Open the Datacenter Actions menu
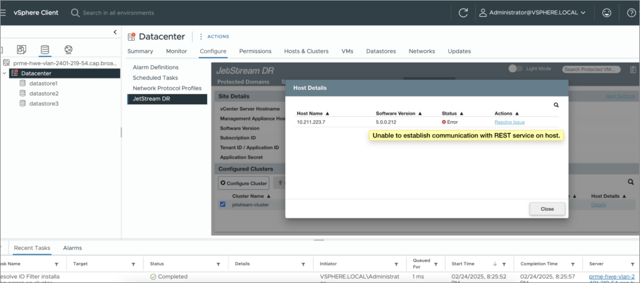Screen dimensions: 640x283 coord(214,36)
